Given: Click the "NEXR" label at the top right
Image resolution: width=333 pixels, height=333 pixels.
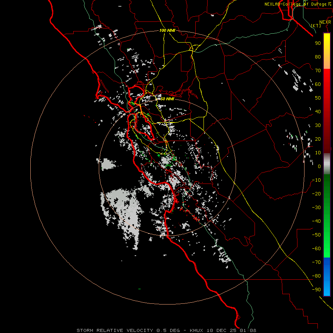Looking at the screenshot, I should 325,22.
